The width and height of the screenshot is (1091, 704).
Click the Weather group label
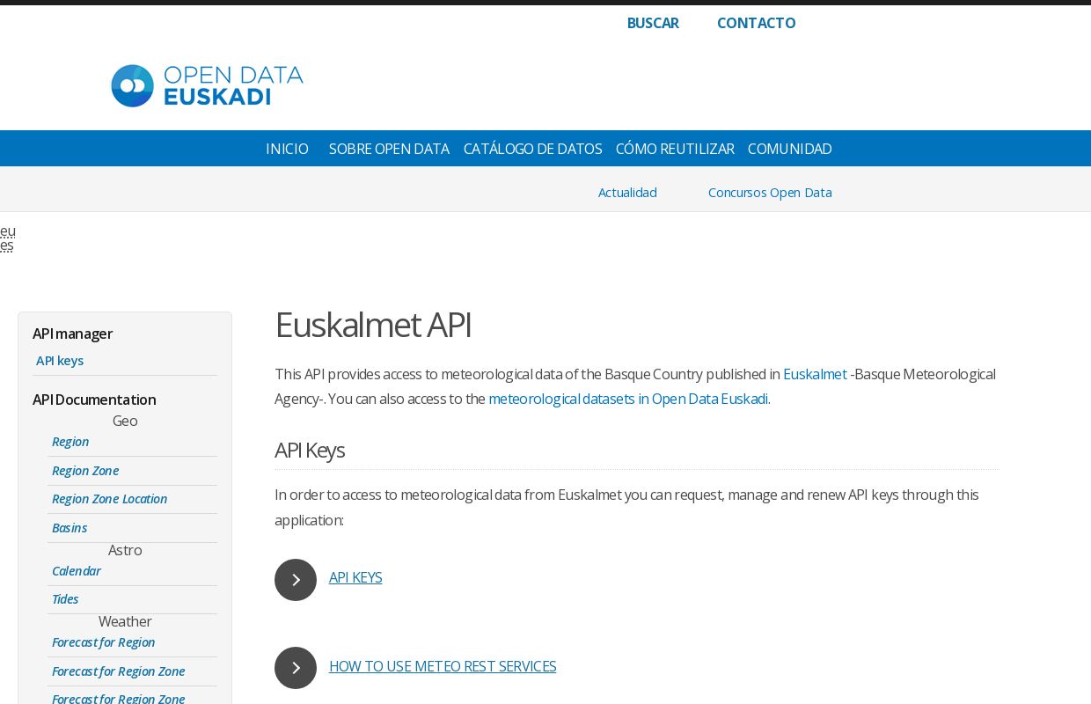(x=125, y=621)
